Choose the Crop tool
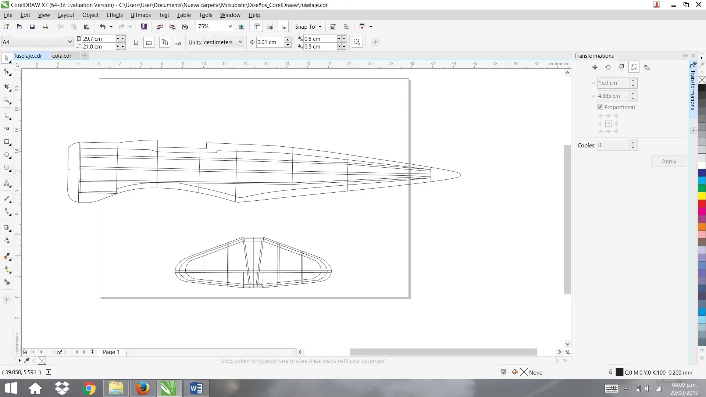The image size is (706, 397). click(x=7, y=87)
